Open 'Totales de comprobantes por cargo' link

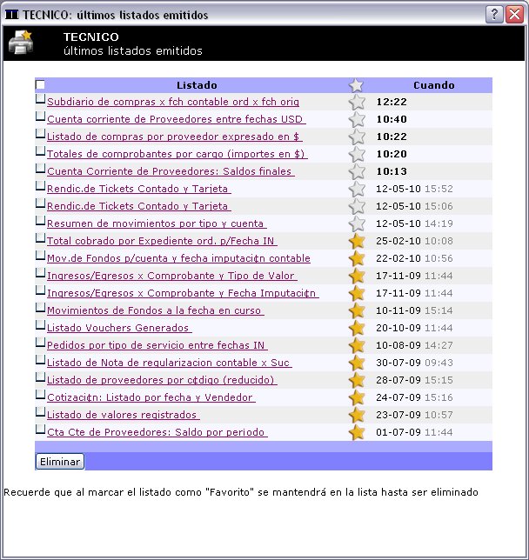click(x=177, y=154)
